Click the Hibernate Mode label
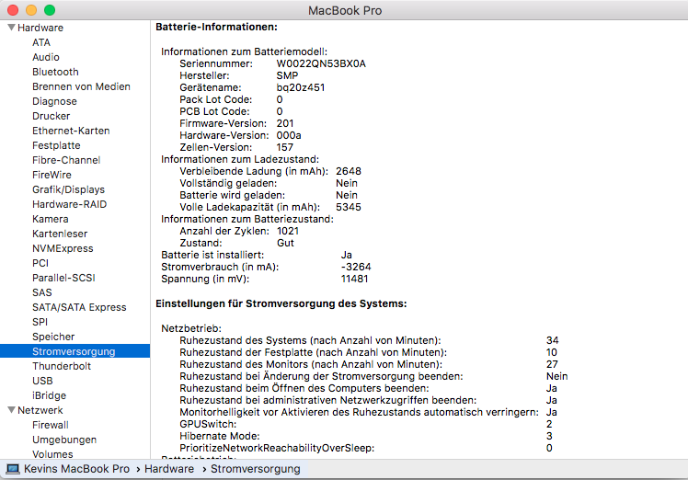This screenshot has height=480, width=688. [220, 436]
